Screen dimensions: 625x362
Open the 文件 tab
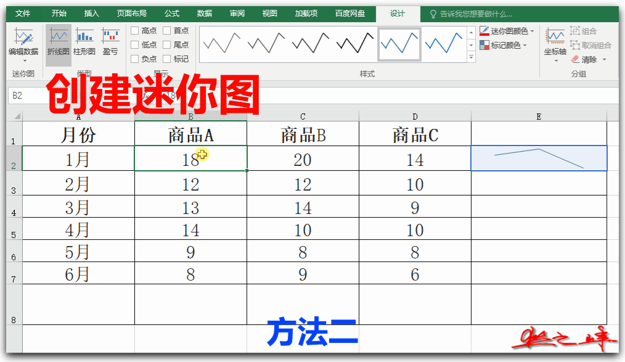coord(23,14)
